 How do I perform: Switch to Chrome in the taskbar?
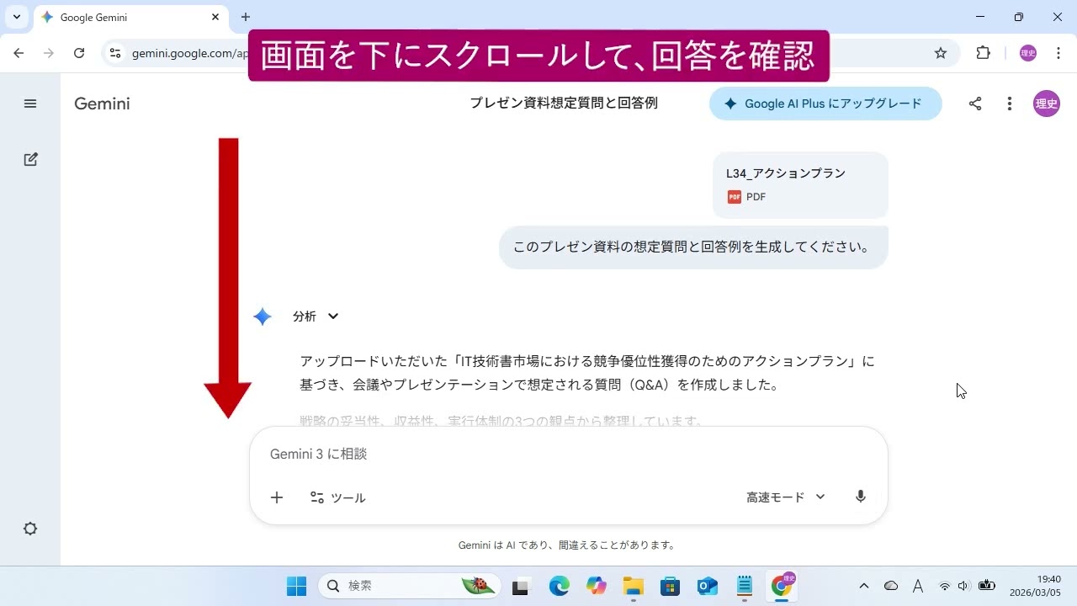click(x=783, y=586)
